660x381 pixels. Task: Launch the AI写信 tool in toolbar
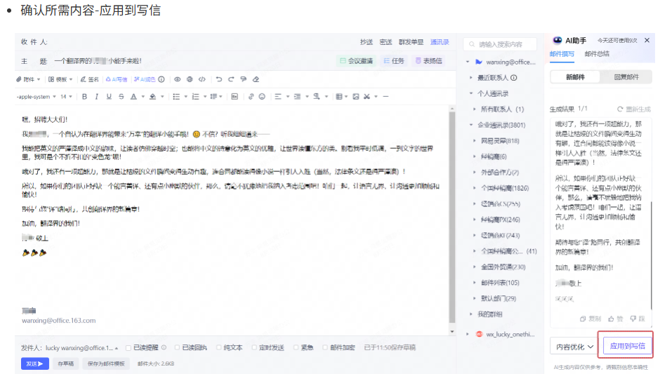click(116, 79)
